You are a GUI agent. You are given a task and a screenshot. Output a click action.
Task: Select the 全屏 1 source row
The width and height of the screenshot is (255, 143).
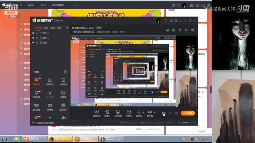tap(50, 43)
